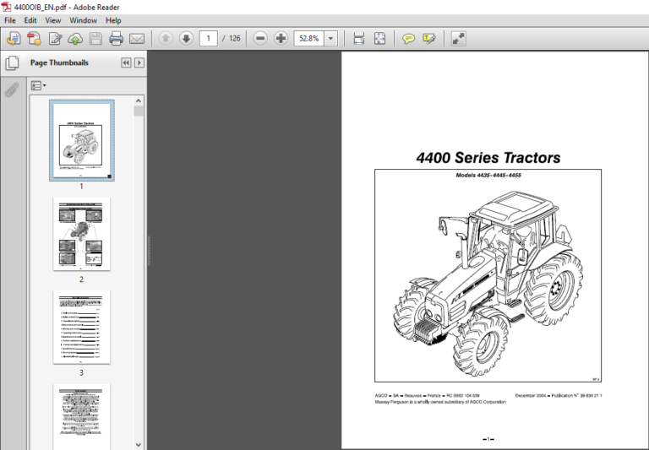649x450 pixels.
Task: Click the Print file icon
Action: point(117,39)
